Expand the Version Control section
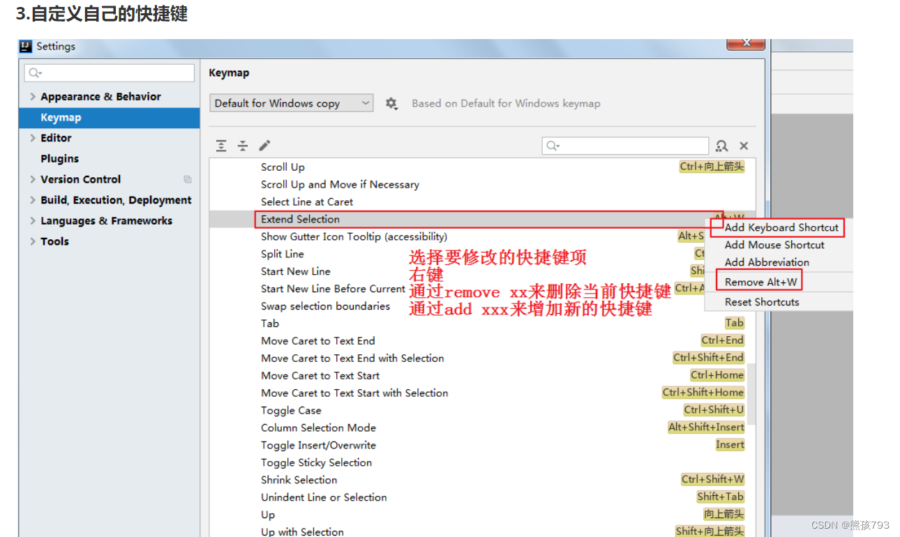900x537 pixels. 33,179
